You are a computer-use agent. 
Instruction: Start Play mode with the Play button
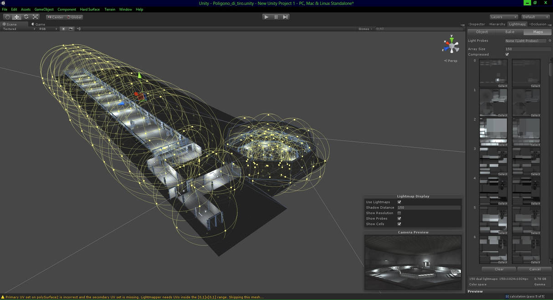266,17
